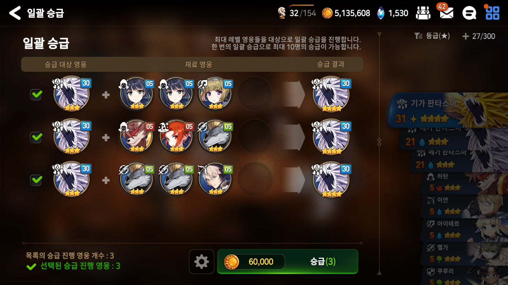Open the guild castle icon in top bar

point(423,13)
